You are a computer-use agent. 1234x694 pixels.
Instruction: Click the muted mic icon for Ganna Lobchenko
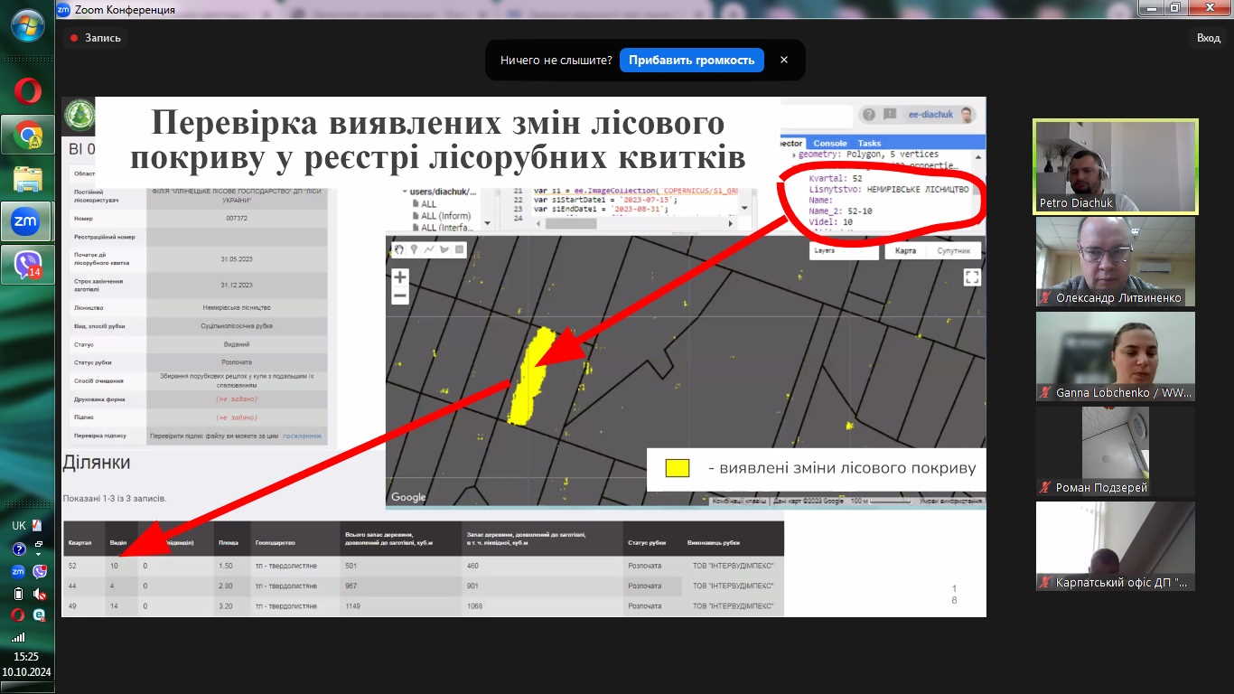1046,393
